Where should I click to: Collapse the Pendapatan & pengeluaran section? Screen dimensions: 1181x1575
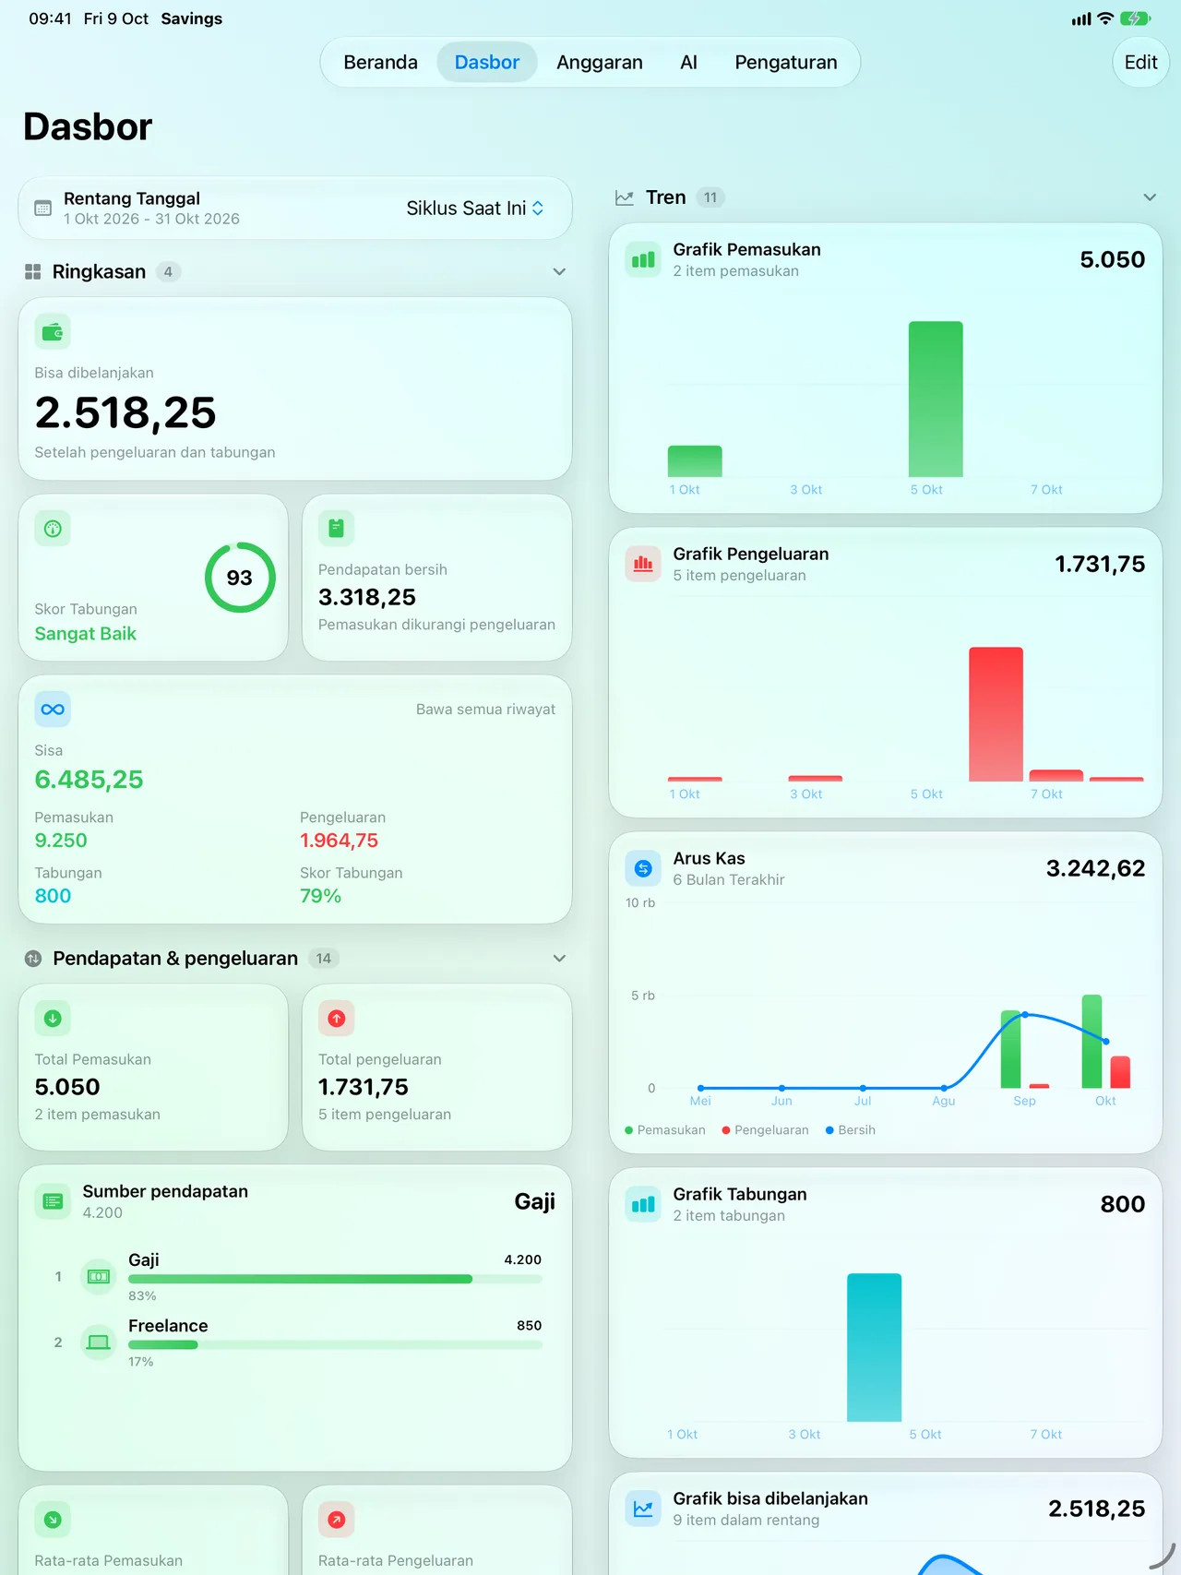pyautogui.click(x=559, y=959)
